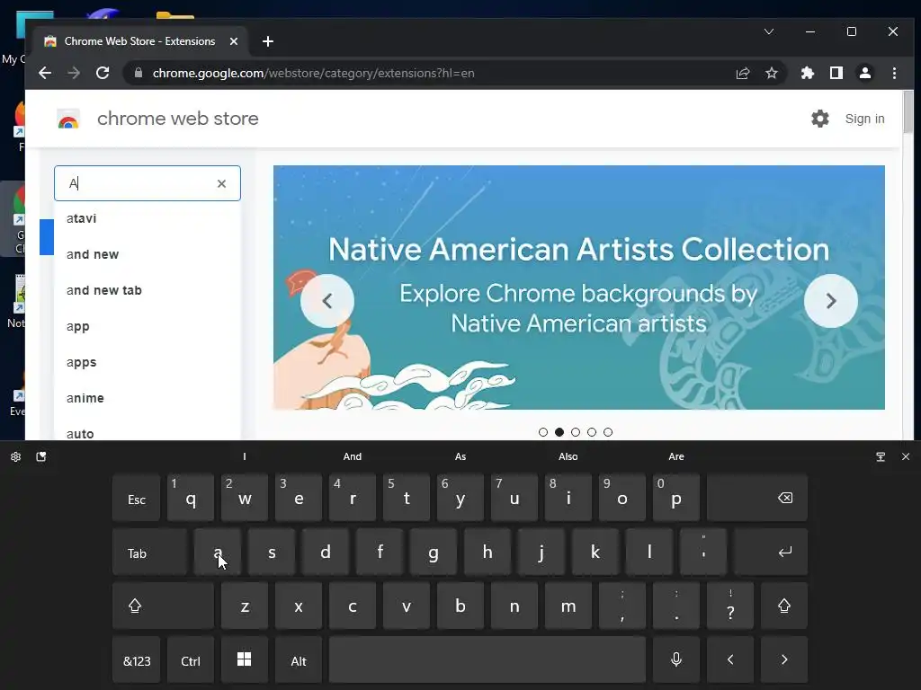Image resolution: width=921 pixels, height=690 pixels.
Task: Choose the 'anime' search suggestion
Action: (x=148, y=398)
